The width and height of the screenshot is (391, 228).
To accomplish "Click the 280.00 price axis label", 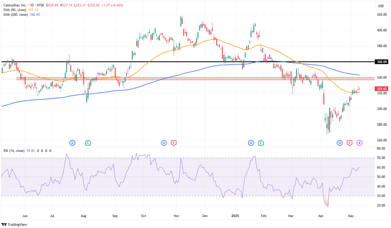I will pos(382,125).
